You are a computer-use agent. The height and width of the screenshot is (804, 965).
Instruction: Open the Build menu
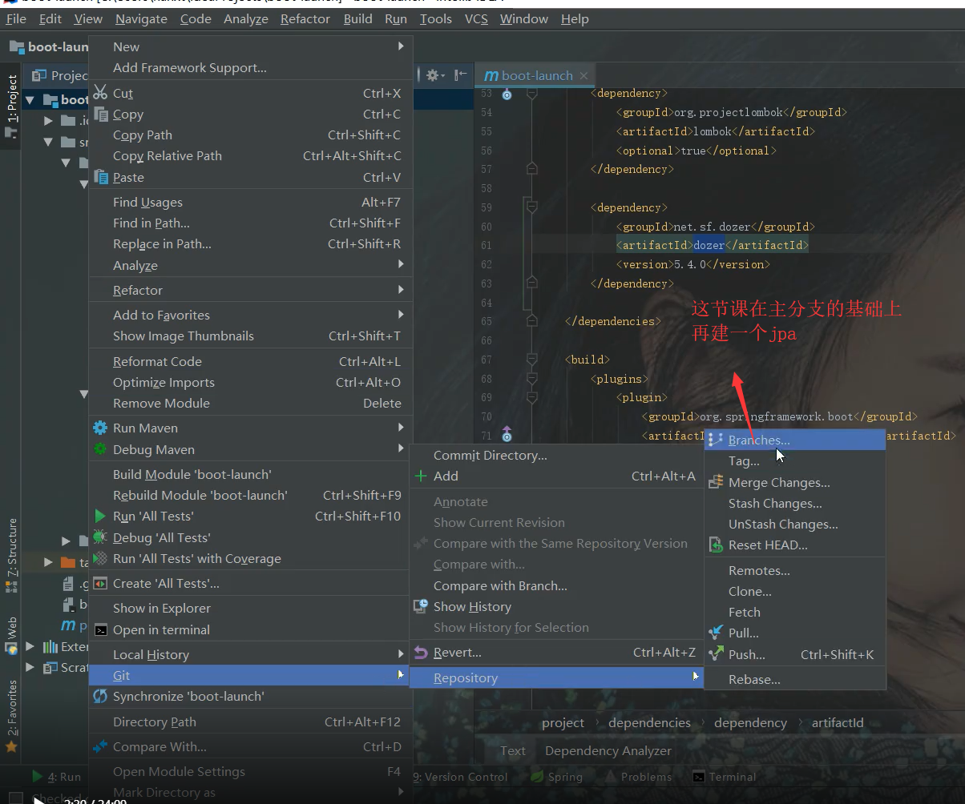pyautogui.click(x=357, y=18)
